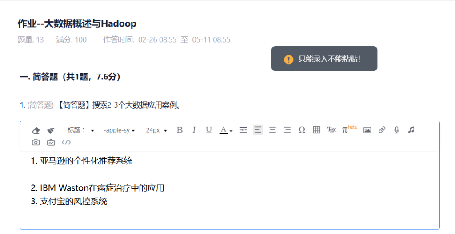Insert an image via picture icon
Viewport: 455px width, 234px height.
coord(367,130)
